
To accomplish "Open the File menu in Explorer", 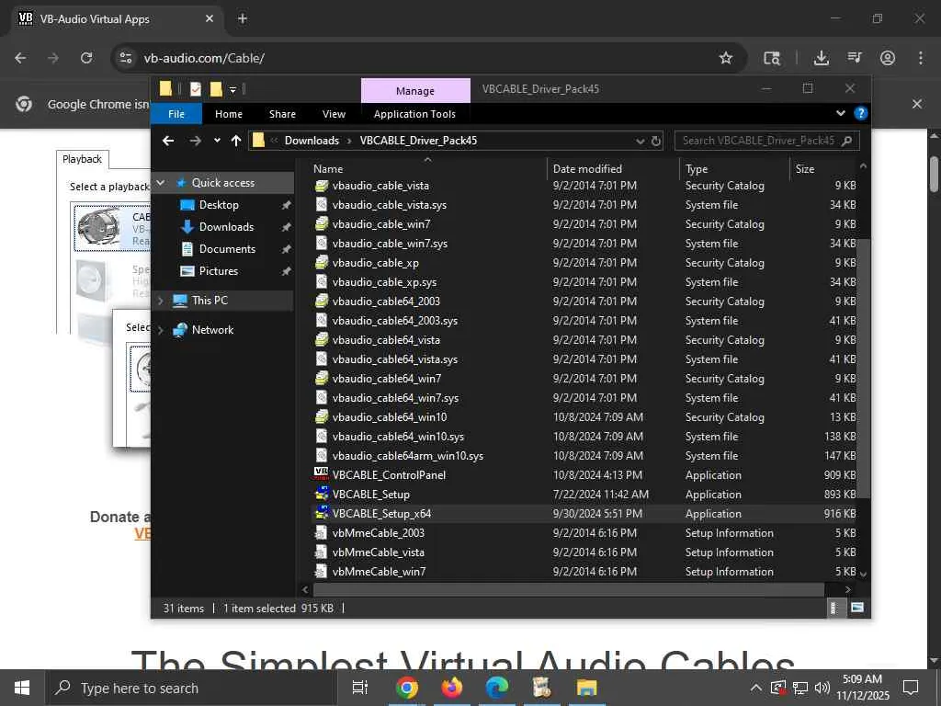I will pos(176,114).
